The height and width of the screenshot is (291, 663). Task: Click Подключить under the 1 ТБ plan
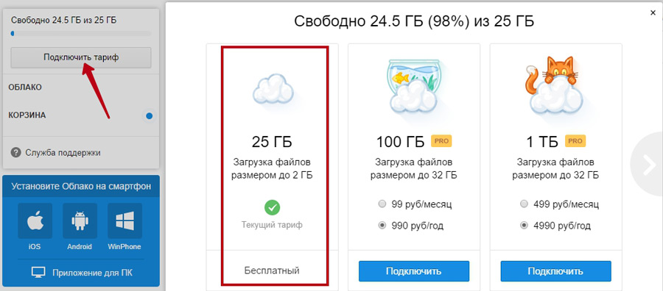555,271
